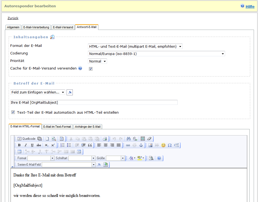Click the Zurück link
The height and width of the screenshot is (202, 258).
(x=13, y=18)
